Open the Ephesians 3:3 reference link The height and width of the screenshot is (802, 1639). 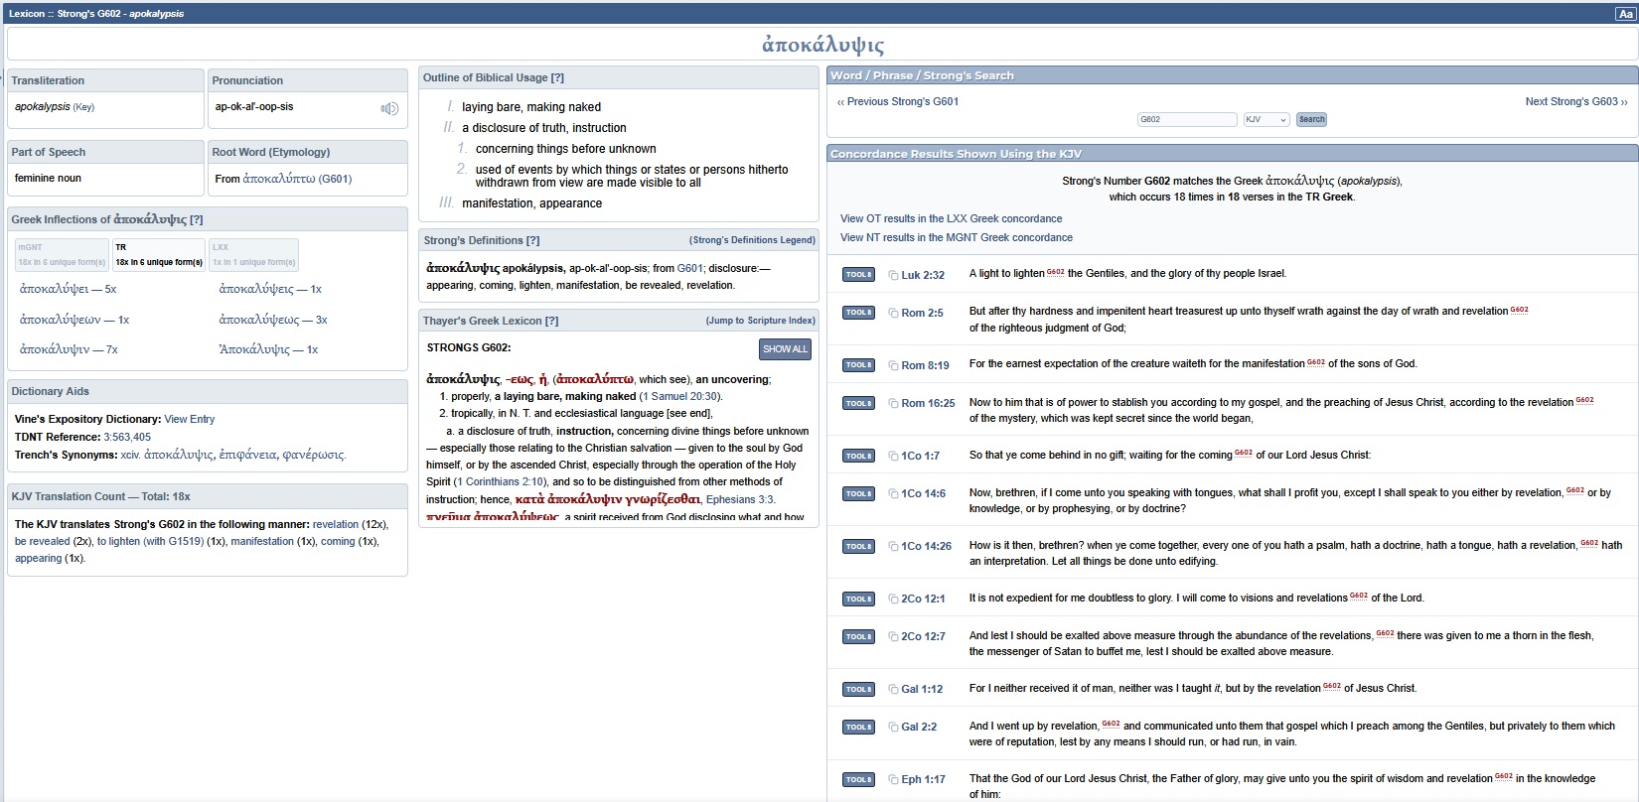(x=739, y=499)
